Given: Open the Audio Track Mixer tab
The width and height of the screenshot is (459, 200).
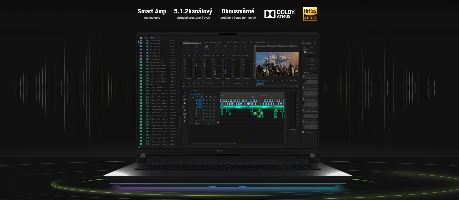Looking at the screenshot, I should click(x=212, y=42).
